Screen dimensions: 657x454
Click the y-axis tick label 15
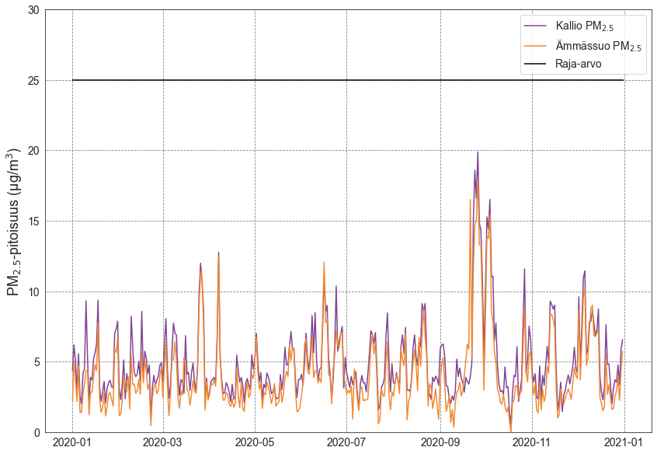(33, 222)
